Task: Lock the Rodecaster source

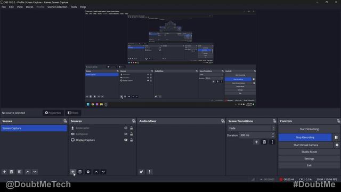Action: tap(132, 128)
